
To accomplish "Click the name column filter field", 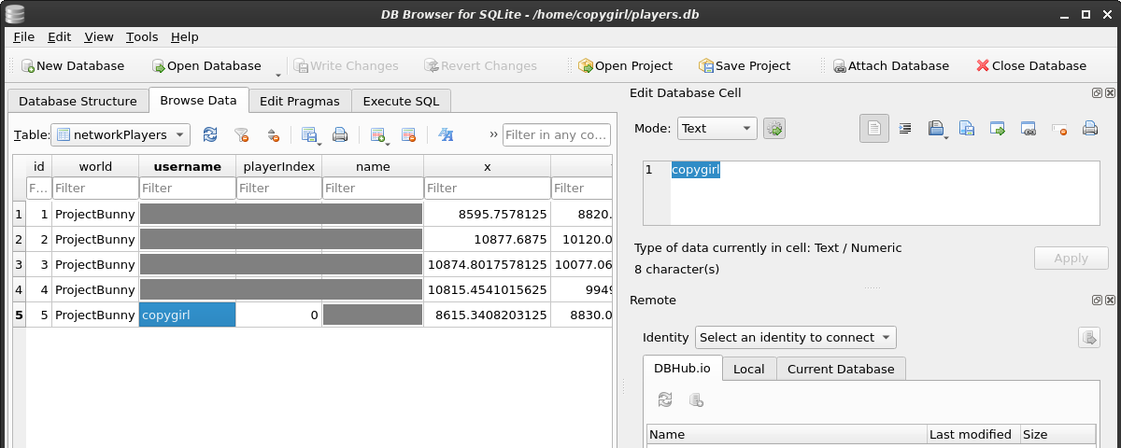I will [373, 188].
